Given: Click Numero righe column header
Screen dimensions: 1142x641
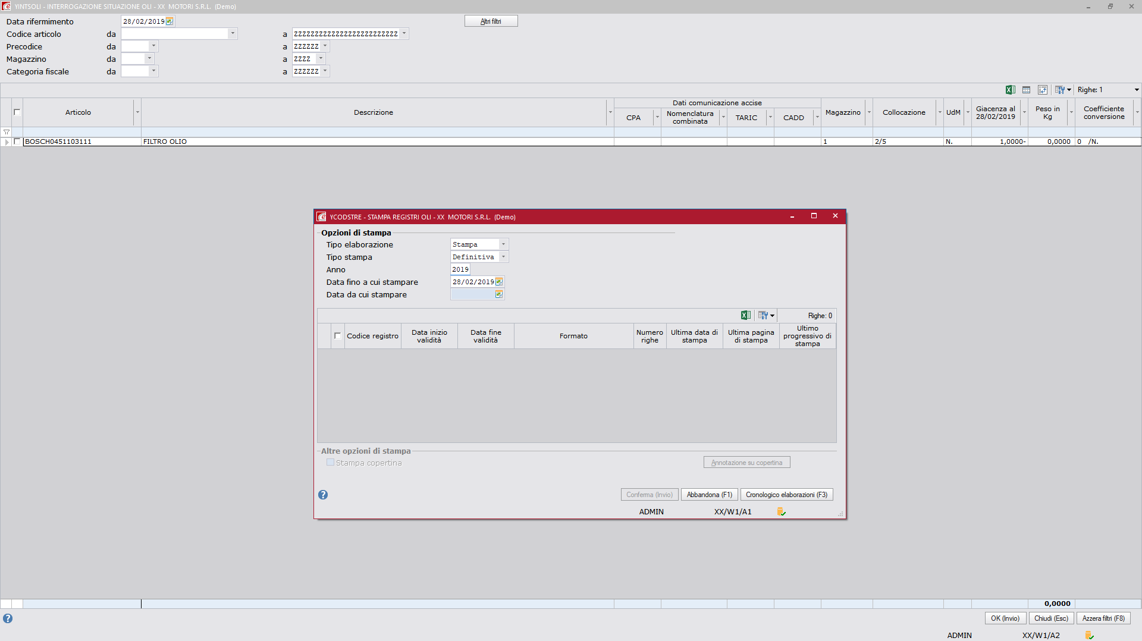Looking at the screenshot, I should pos(650,336).
